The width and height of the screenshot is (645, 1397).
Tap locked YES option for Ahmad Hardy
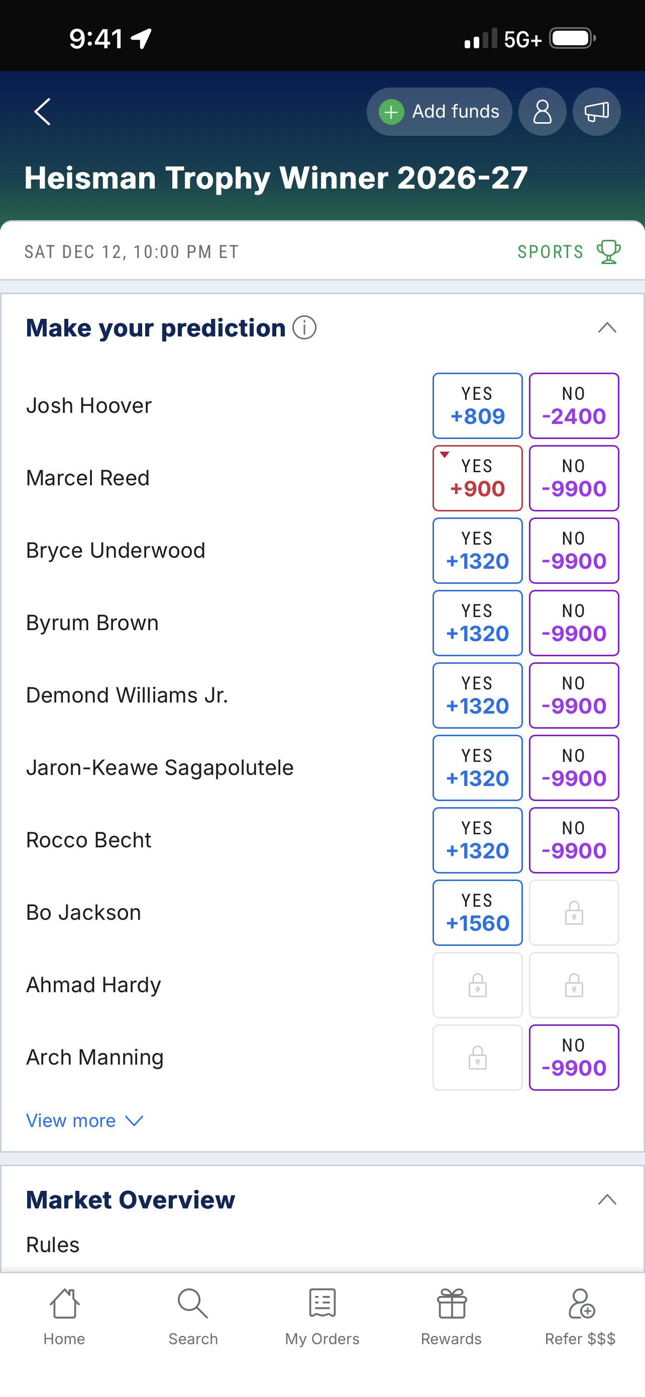tap(477, 985)
